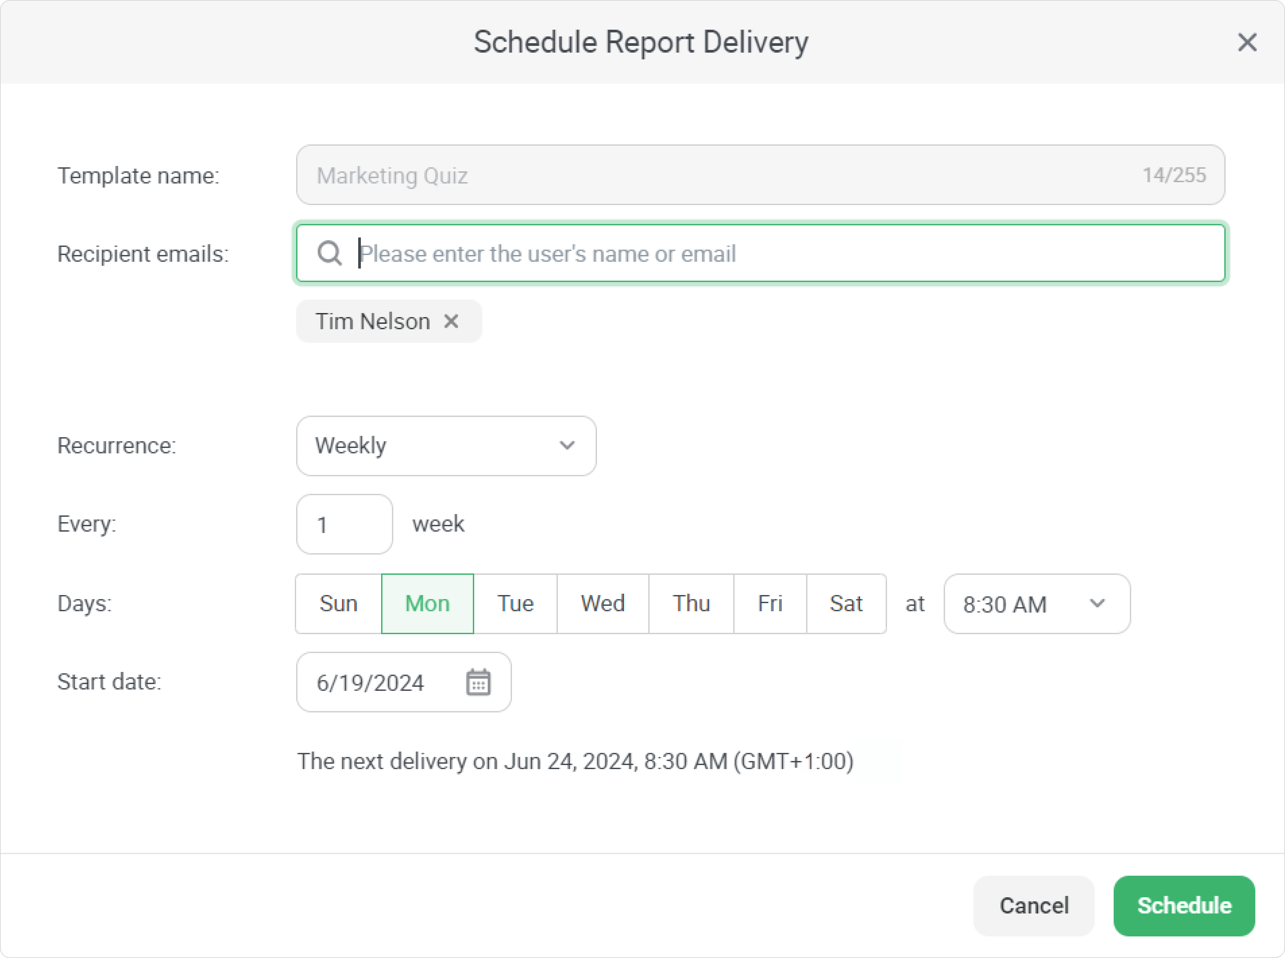Screen dimensions: 1285x958
Task: Enable Sat as delivery day
Action: coord(846,604)
